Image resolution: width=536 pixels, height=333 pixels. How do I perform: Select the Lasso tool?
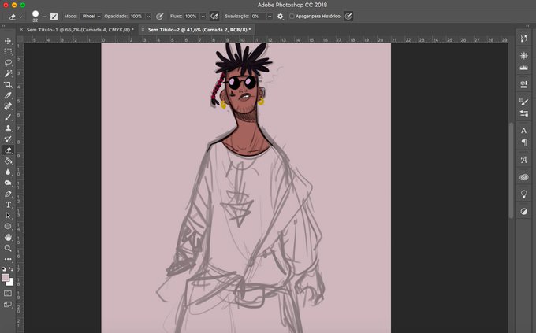(x=8, y=63)
